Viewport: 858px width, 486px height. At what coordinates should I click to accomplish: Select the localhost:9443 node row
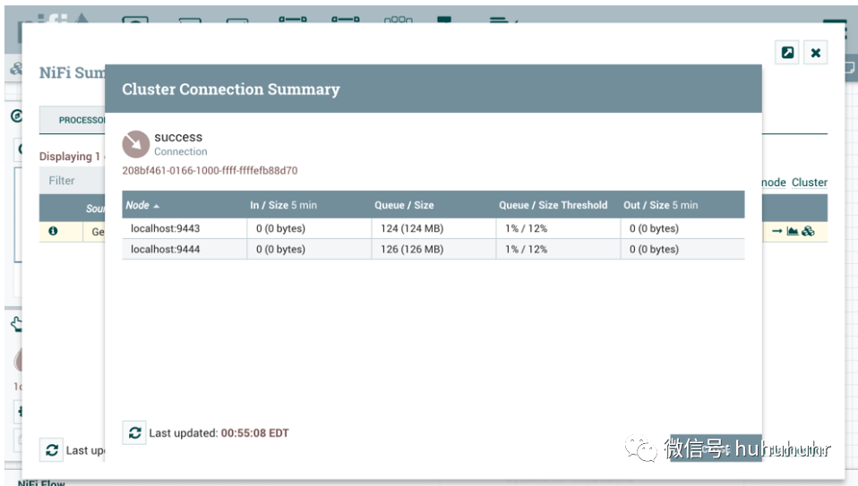pos(433,228)
